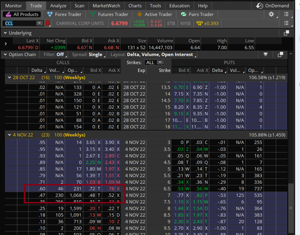Select the Trade tab

pos(36,6)
